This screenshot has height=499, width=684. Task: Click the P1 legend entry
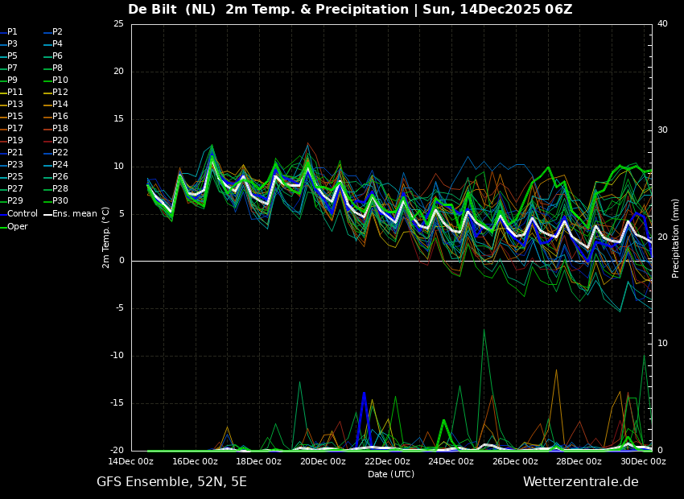[x=12, y=32]
